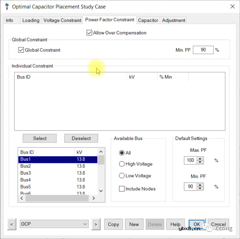
Task: Decrease Min. PF default using down spinner arrow
Action: pos(200,188)
